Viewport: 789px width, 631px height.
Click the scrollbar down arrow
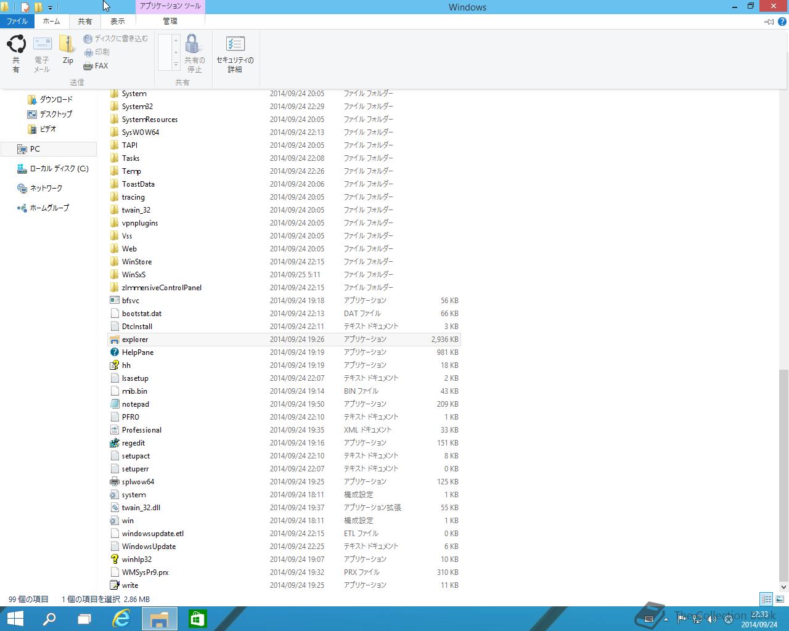pos(783,587)
